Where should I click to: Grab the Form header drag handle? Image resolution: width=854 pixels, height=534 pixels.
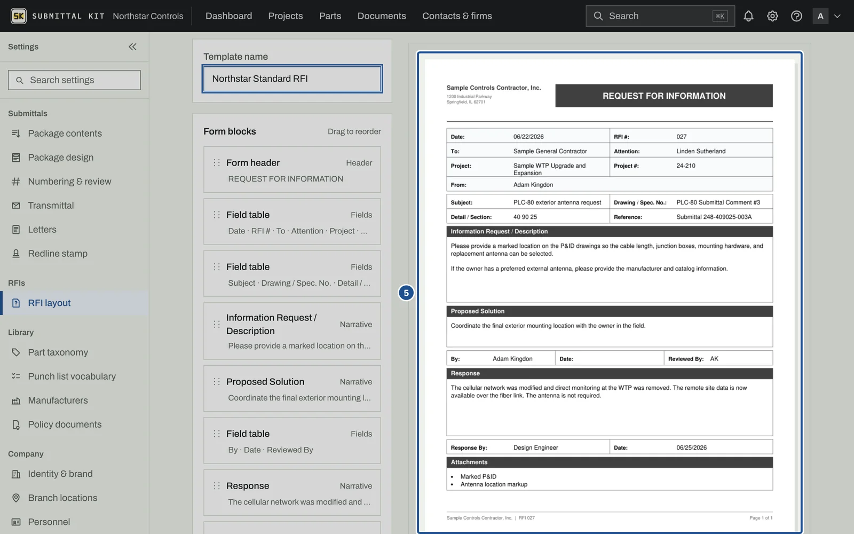tap(217, 163)
